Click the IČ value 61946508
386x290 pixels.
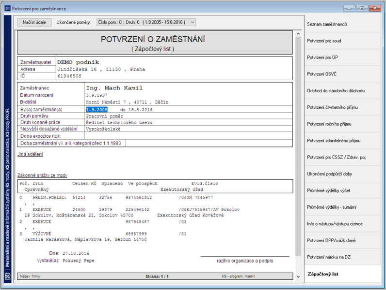[69, 76]
